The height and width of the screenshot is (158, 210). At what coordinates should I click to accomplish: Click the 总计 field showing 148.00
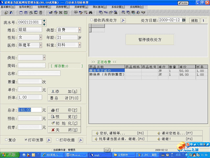pos(30,110)
